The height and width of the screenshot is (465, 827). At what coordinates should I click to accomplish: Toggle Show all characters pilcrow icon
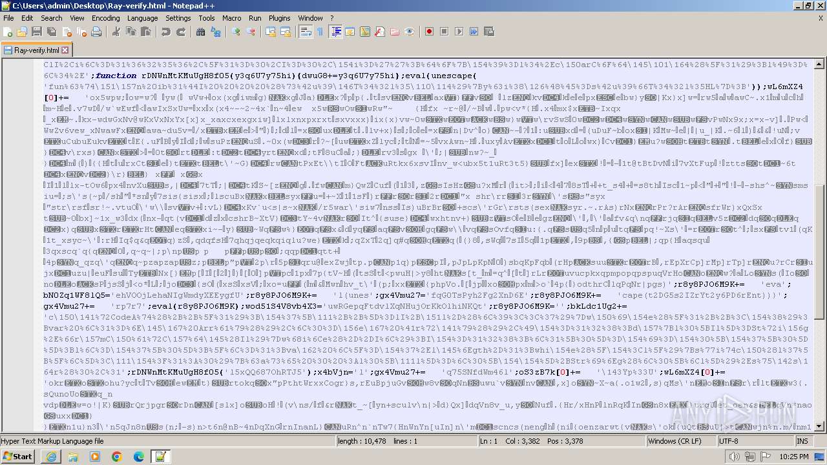click(x=320, y=32)
